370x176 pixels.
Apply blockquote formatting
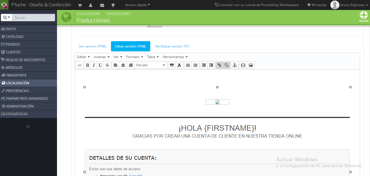tap(172, 65)
